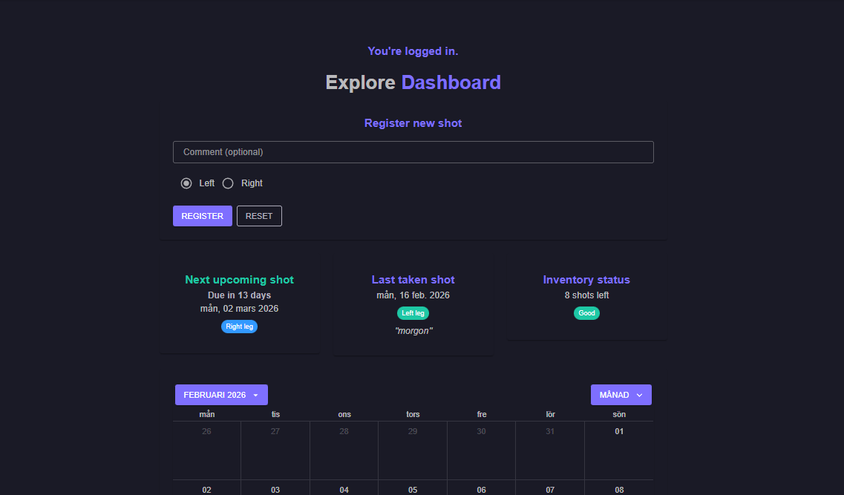This screenshot has height=495, width=844.
Task: Open the Dashboard heading link
Action: coord(451,82)
